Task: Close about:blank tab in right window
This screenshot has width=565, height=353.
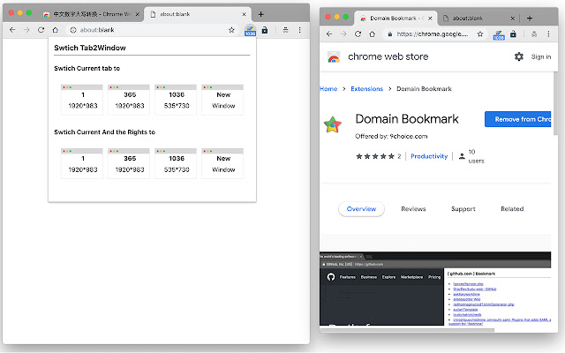Action: [512, 19]
